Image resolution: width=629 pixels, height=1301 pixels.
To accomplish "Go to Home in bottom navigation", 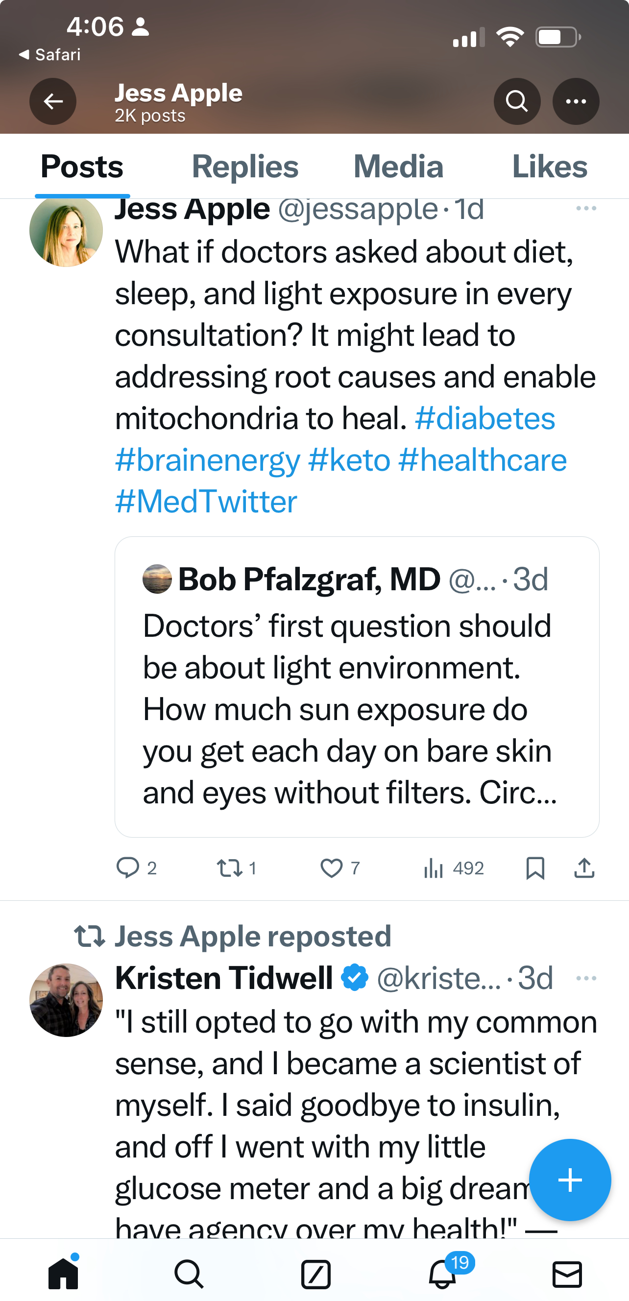I will point(63,1274).
